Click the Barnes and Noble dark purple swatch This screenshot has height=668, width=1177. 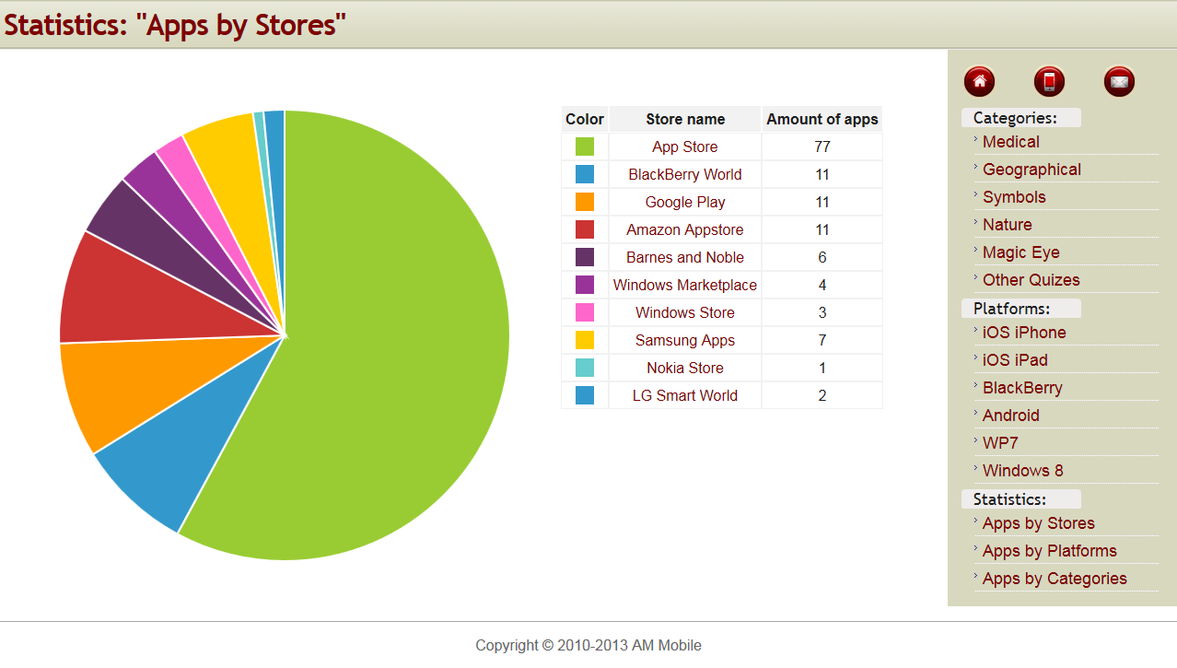[585, 257]
